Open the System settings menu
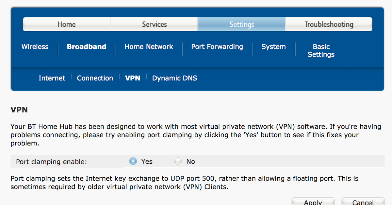Viewport: 392px width, 205px height. [x=273, y=47]
